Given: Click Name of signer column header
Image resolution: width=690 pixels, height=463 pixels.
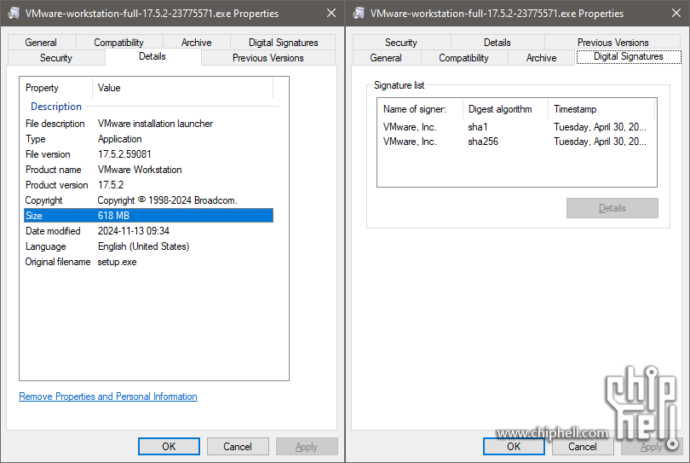Looking at the screenshot, I should point(420,109).
